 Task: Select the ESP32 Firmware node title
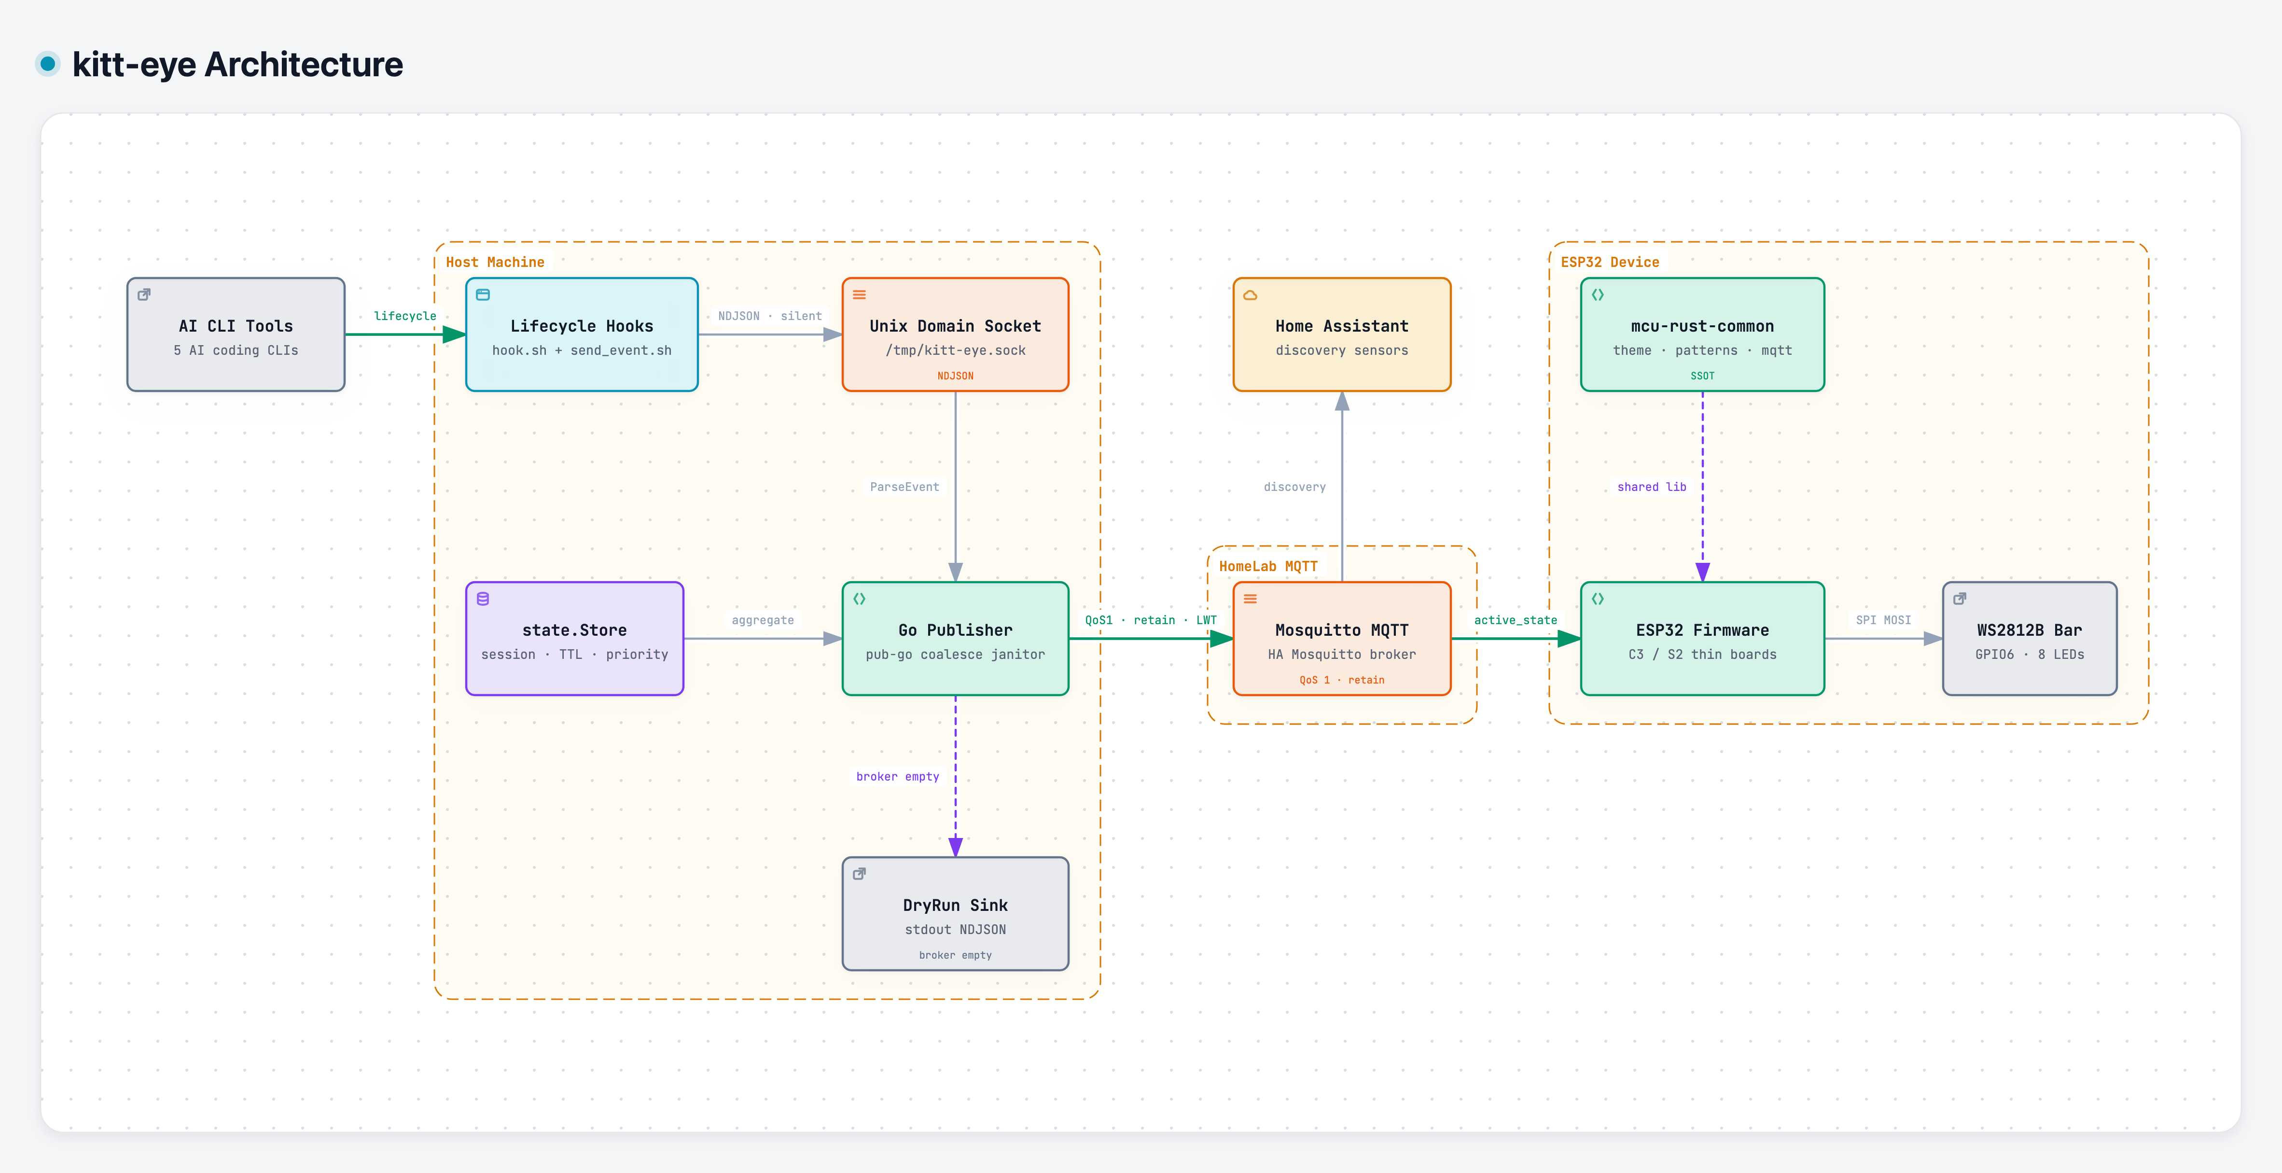pyautogui.click(x=1703, y=630)
